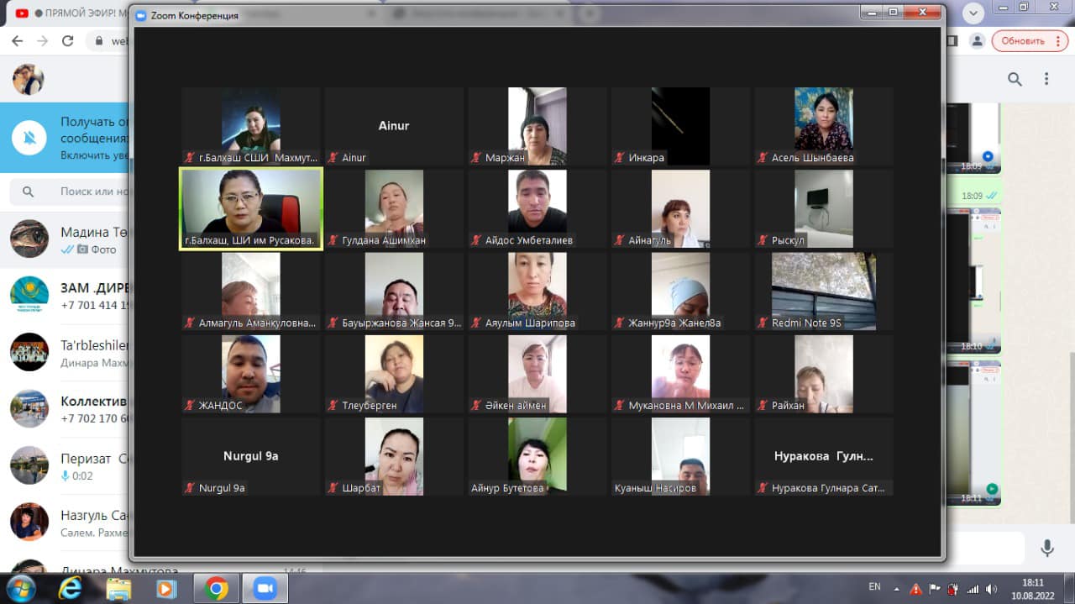Click the WhatsApp search magnifier icon

pos(1015,79)
